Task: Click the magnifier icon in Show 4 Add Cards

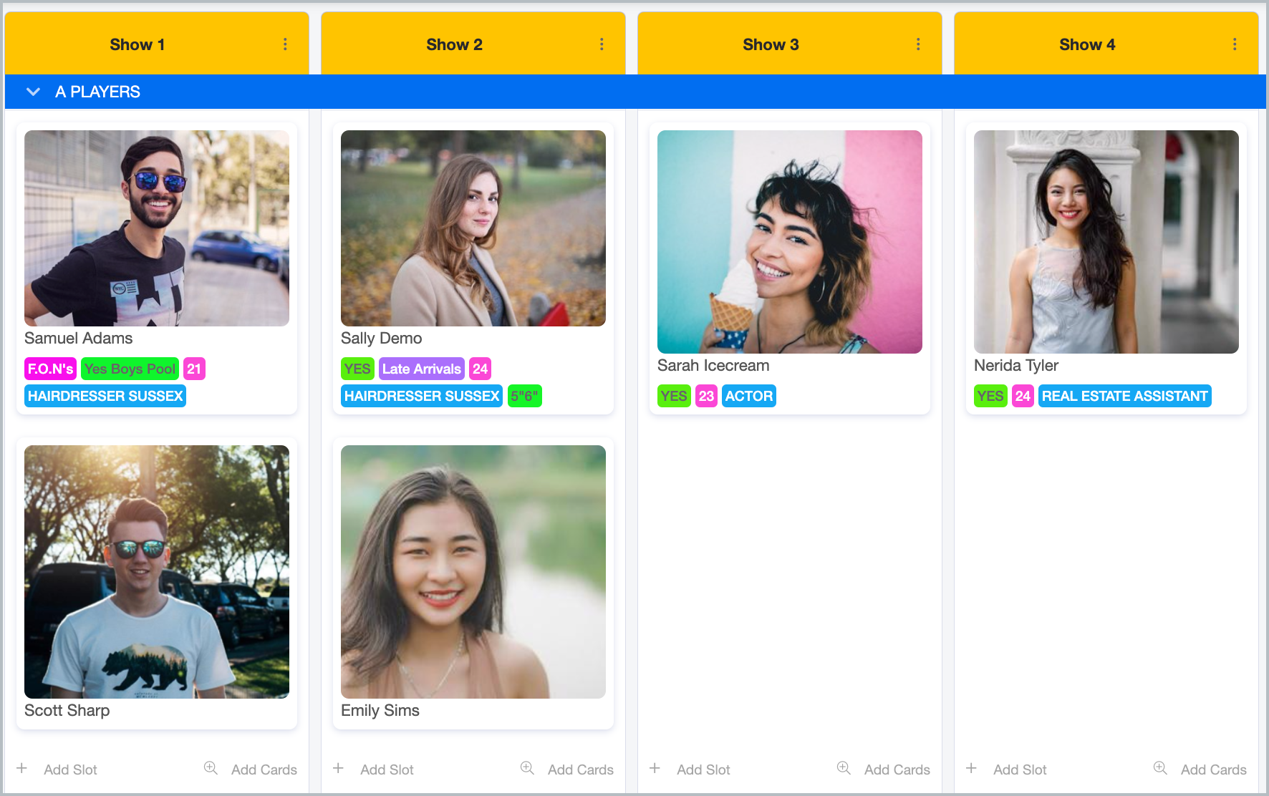Action: tap(1160, 768)
